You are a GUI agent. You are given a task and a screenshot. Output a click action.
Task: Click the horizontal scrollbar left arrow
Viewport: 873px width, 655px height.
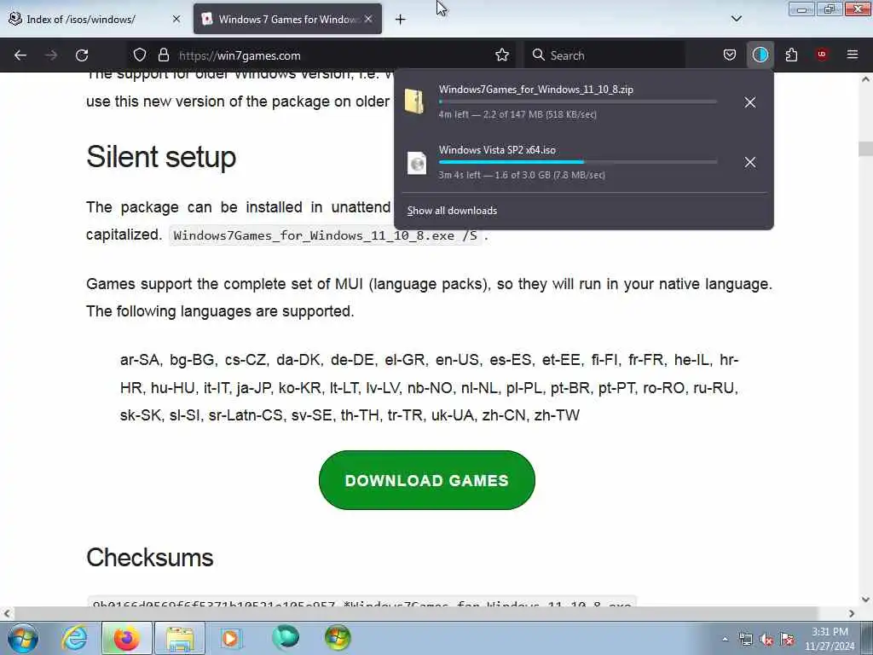(x=7, y=613)
